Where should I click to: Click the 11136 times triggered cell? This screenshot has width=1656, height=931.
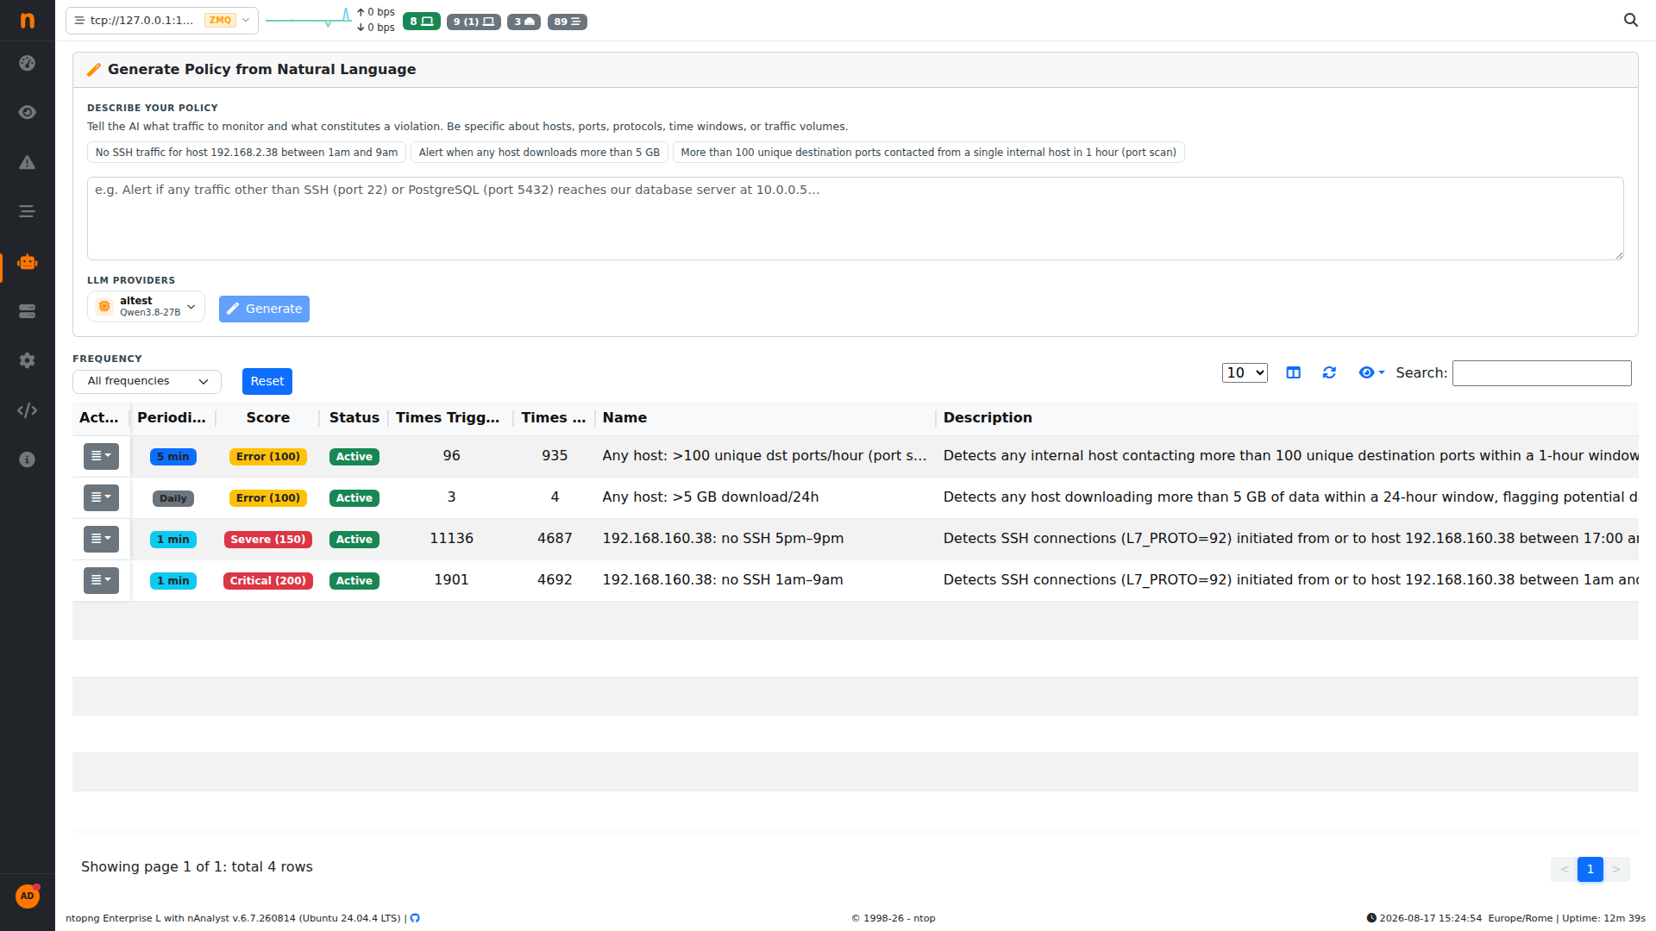[451, 538]
